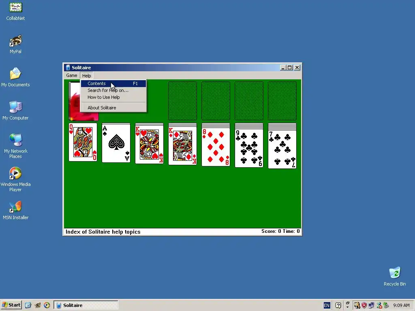Select the MSN Installer desktop icon
Image resolution: width=415 pixels, height=311 pixels.
coord(15,211)
